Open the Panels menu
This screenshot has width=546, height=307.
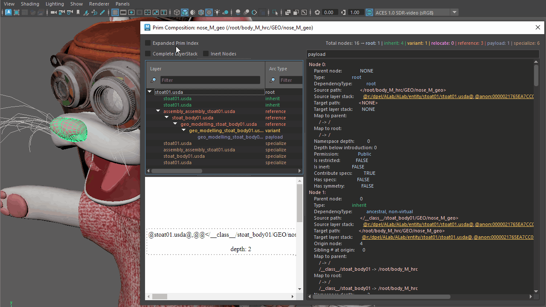click(122, 4)
